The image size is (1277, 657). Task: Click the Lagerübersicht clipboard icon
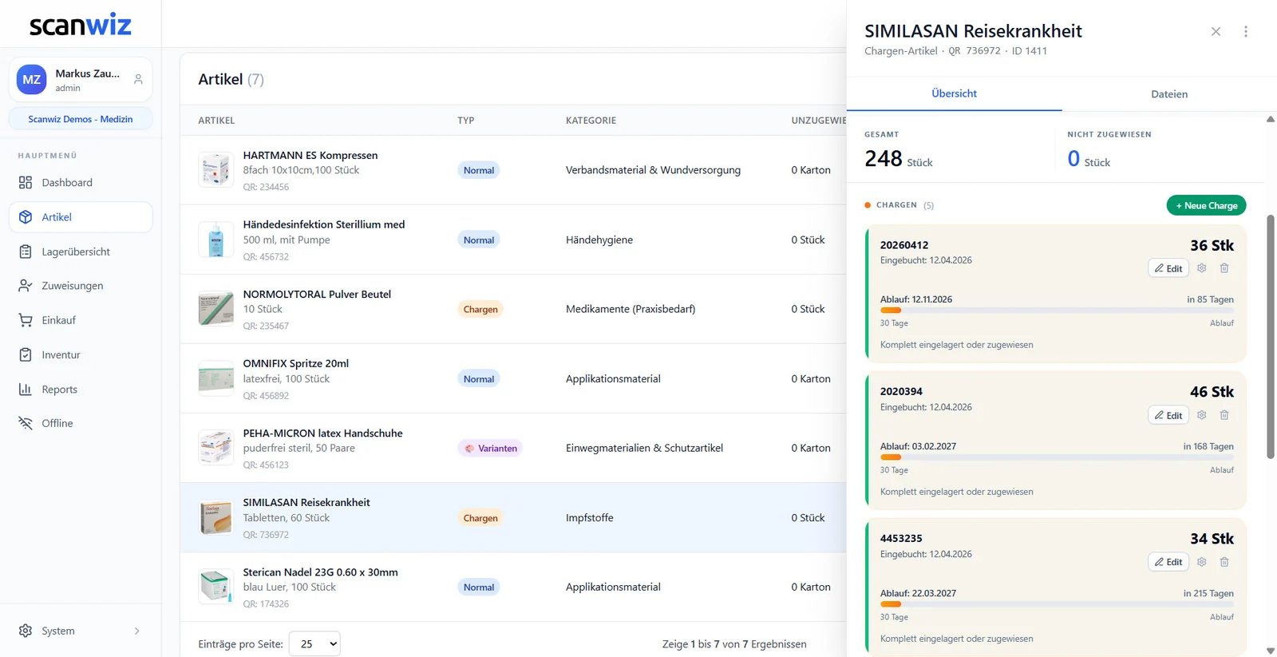click(26, 251)
